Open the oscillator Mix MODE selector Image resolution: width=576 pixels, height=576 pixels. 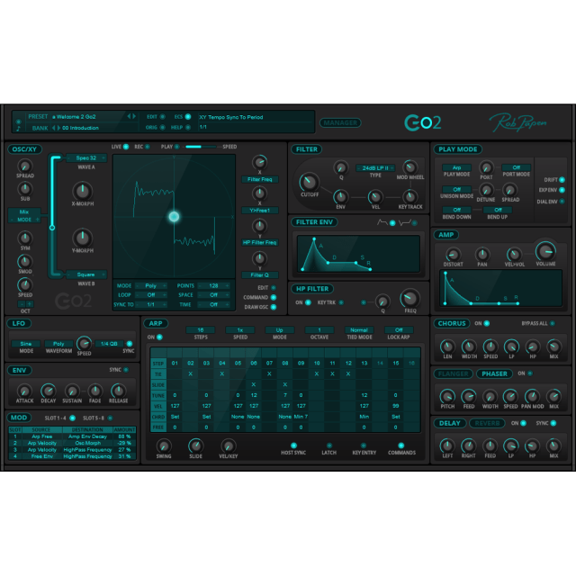pyautogui.click(x=24, y=215)
